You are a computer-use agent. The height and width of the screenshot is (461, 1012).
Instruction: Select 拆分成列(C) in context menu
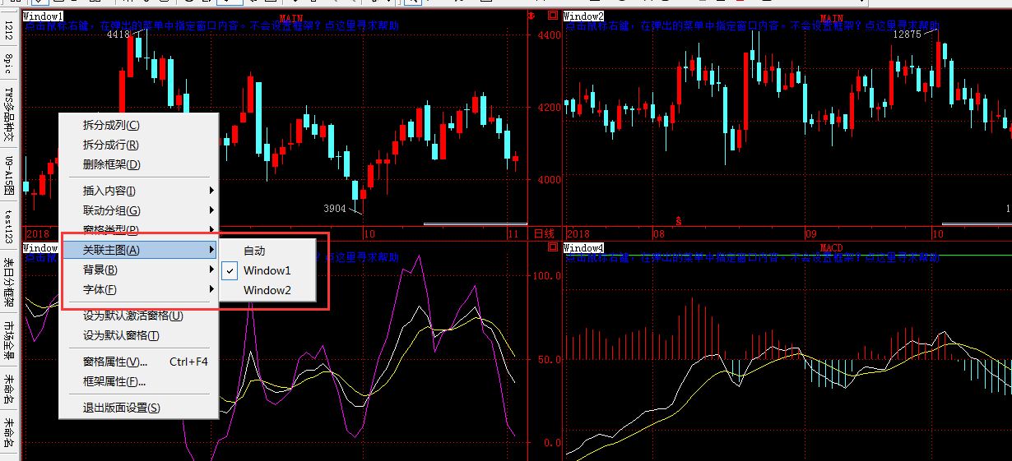[138, 125]
